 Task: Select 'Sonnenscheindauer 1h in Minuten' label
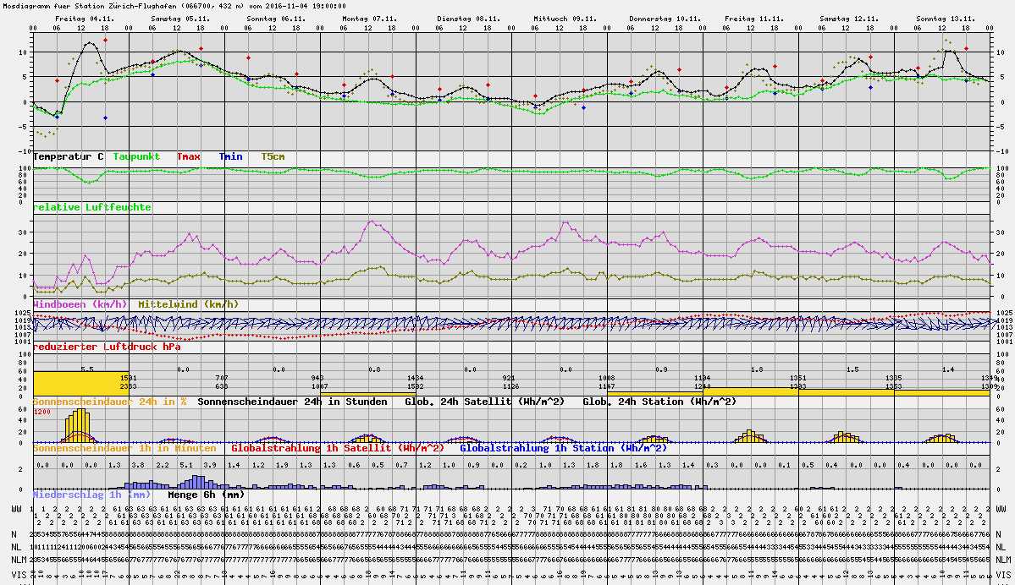pyautogui.click(x=124, y=448)
